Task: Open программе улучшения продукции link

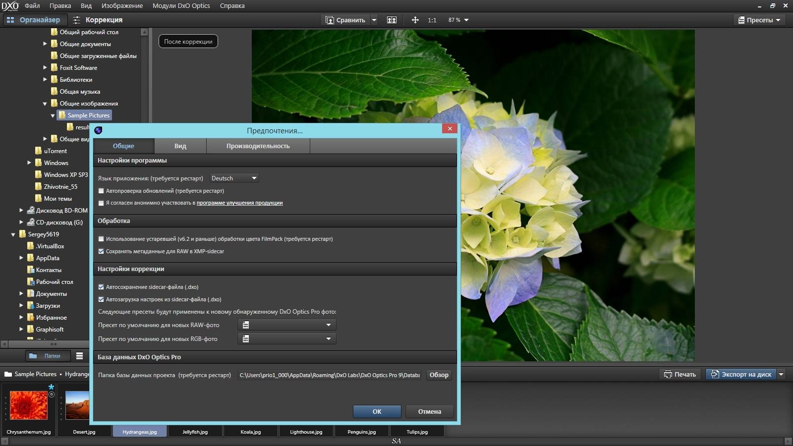Action: (x=239, y=203)
